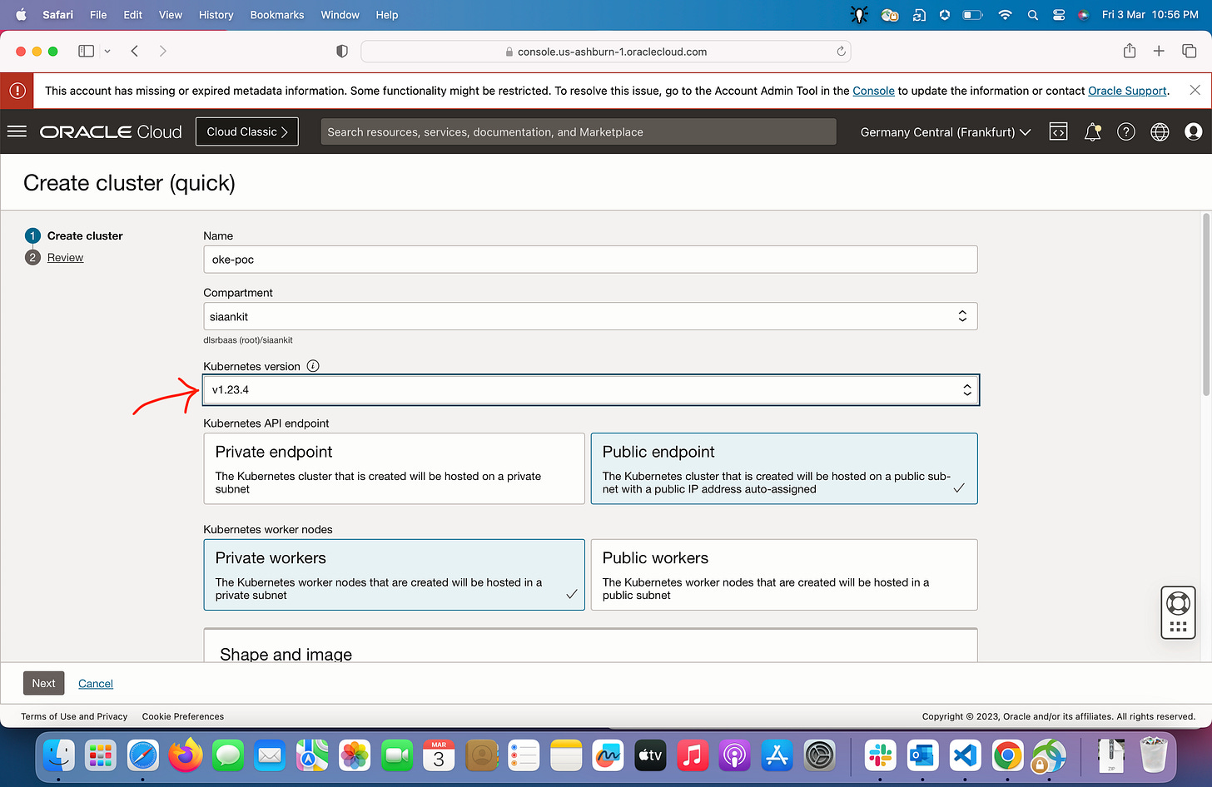The width and height of the screenshot is (1212, 787).
Task: Select the Public workers option
Action: tap(784, 575)
